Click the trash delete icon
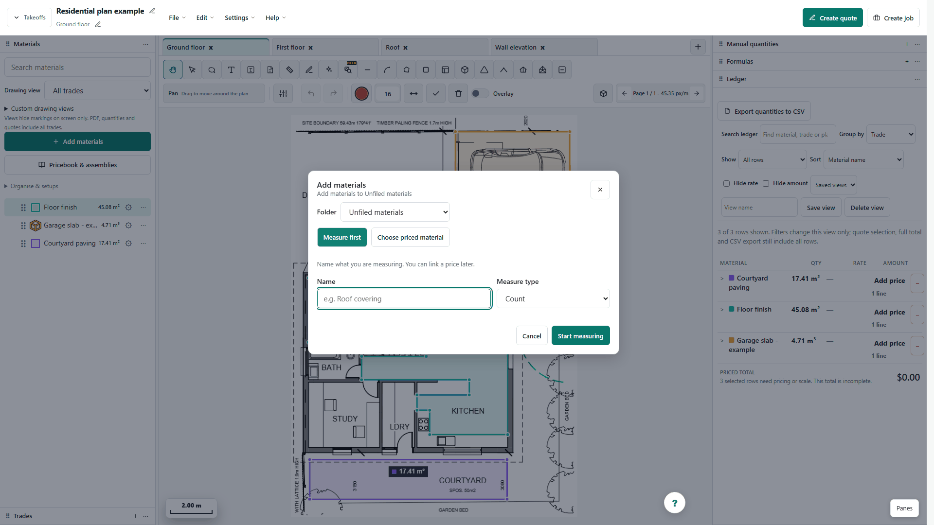The height and width of the screenshot is (525, 934). click(458, 94)
